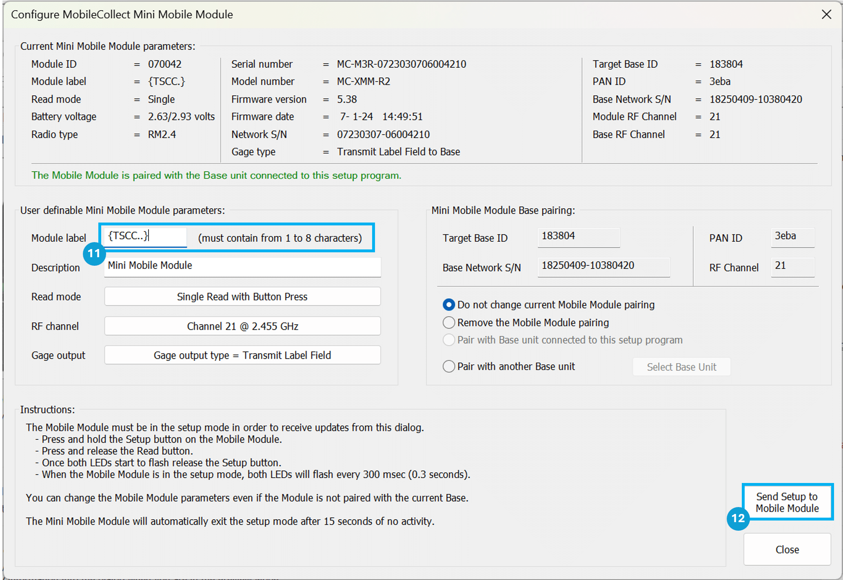Open the Read mode selector
Viewport: 843px width, 580px height.
pos(242,296)
